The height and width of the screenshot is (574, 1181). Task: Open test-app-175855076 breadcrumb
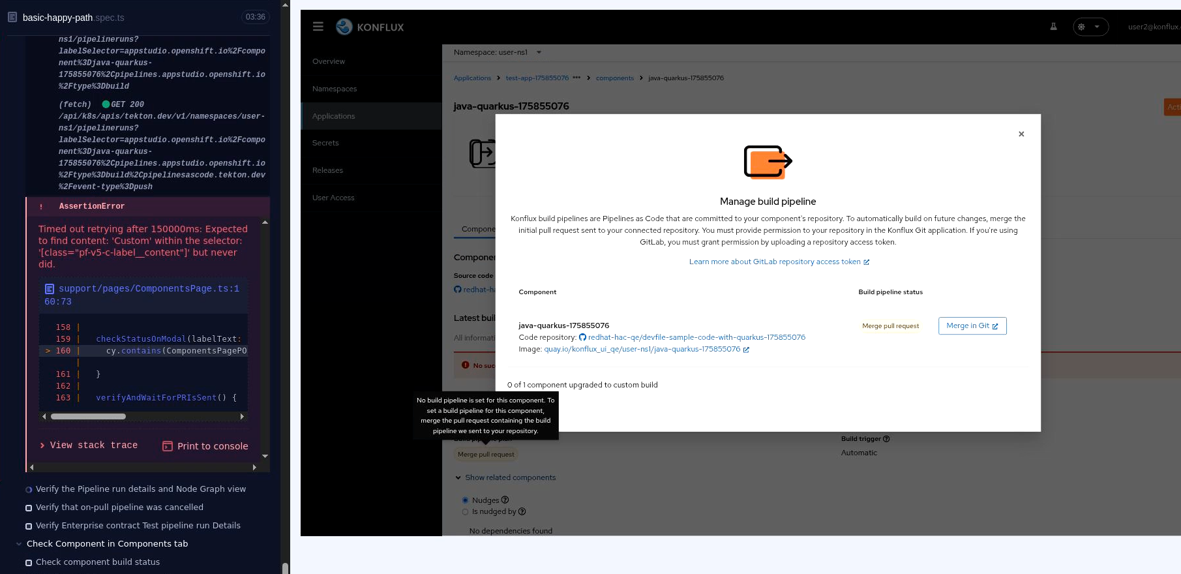[537, 78]
